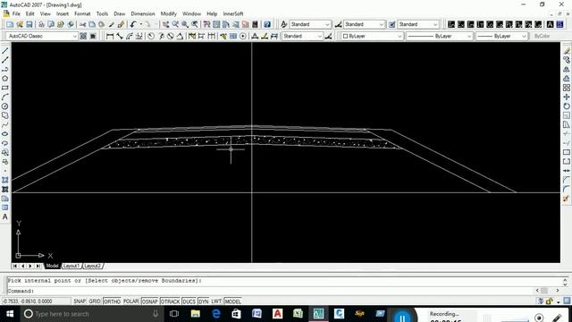Open the File menu

[x=16, y=13]
